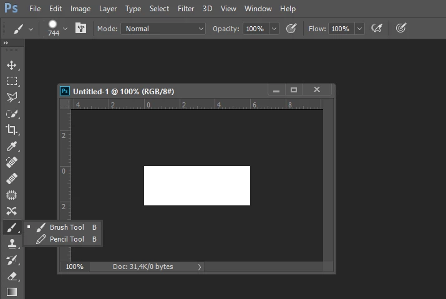The image size is (446, 299).
Task: Open the 3D menu
Action: [207, 9]
